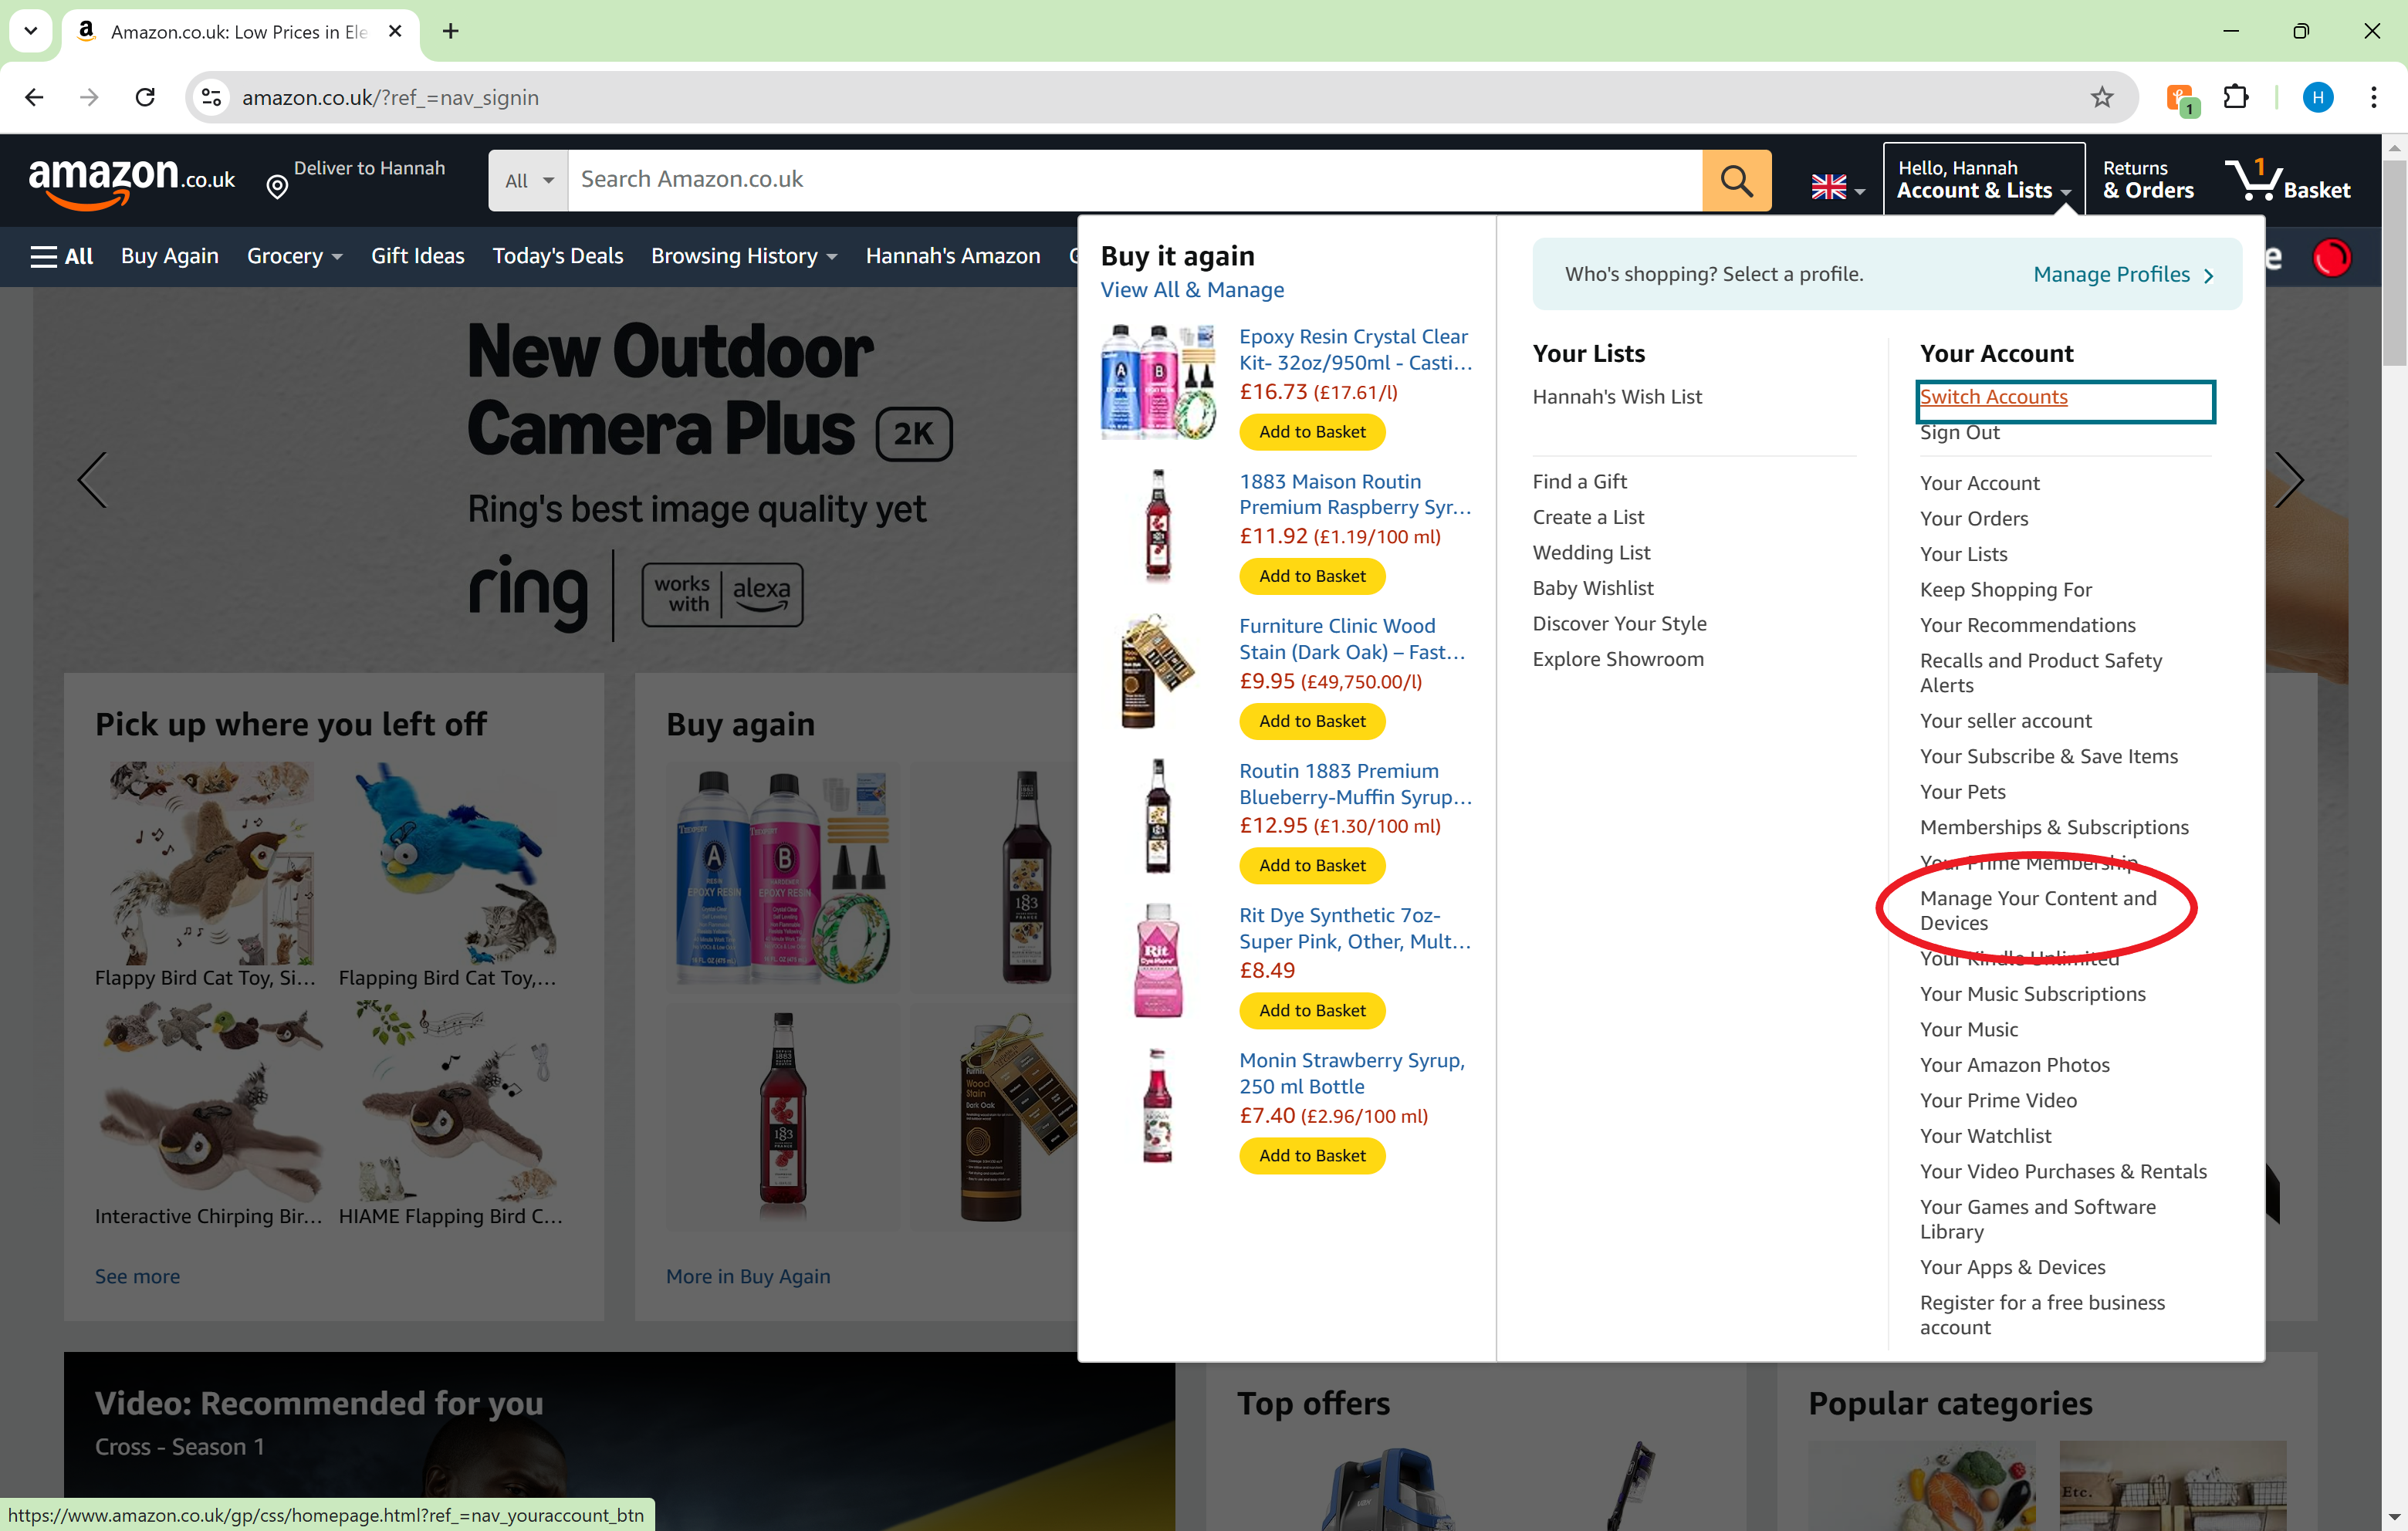Click the browser address bar URL

coord(390,97)
